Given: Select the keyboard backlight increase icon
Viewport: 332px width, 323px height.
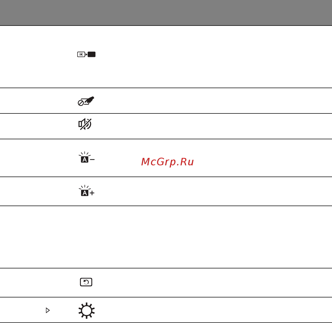Looking at the screenshot, I should pyautogui.click(x=87, y=190).
